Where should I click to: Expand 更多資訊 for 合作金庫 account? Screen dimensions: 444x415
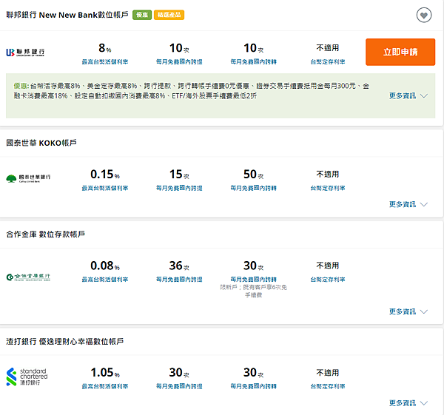tap(408, 311)
